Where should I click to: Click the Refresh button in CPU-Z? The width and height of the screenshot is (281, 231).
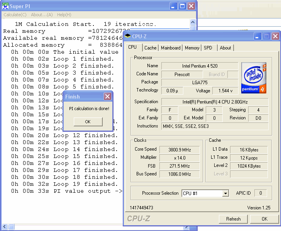coord(233,219)
